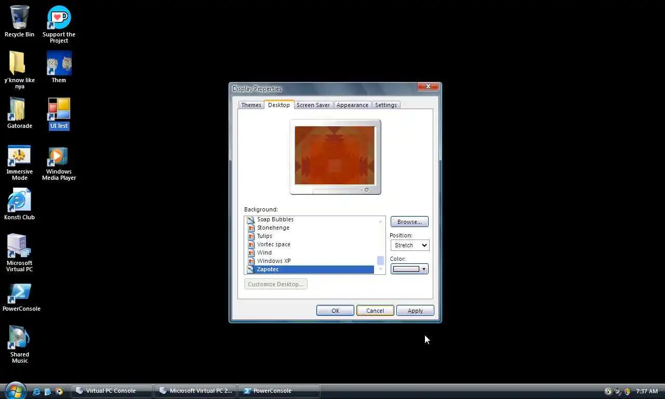Open the desktop Color picker dropdown arrow
The image size is (665, 399).
coord(424,269)
